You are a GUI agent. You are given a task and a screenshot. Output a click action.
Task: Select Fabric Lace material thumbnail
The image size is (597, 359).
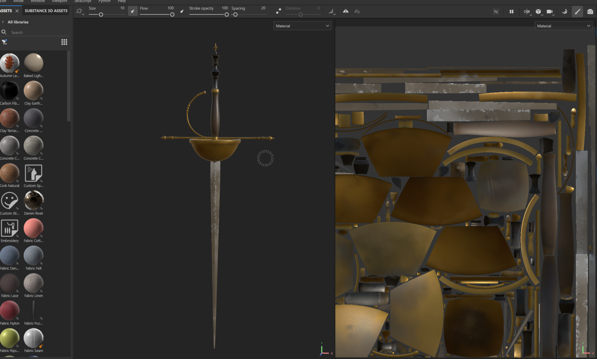coord(10,283)
